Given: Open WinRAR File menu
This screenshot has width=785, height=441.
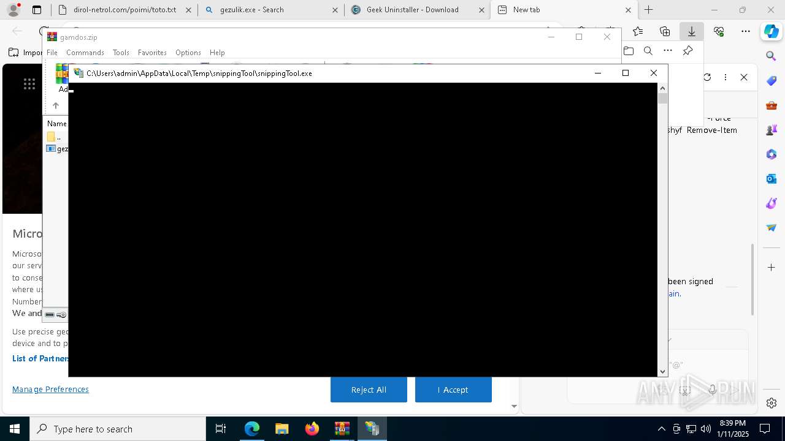Looking at the screenshot, I should pos(52,53).
